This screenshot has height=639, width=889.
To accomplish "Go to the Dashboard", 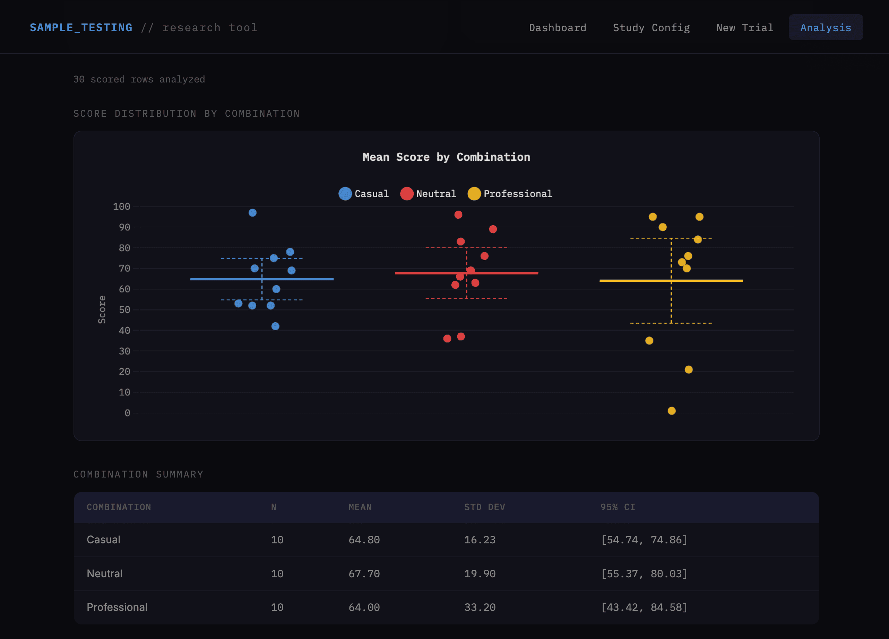I will (558, 27).
